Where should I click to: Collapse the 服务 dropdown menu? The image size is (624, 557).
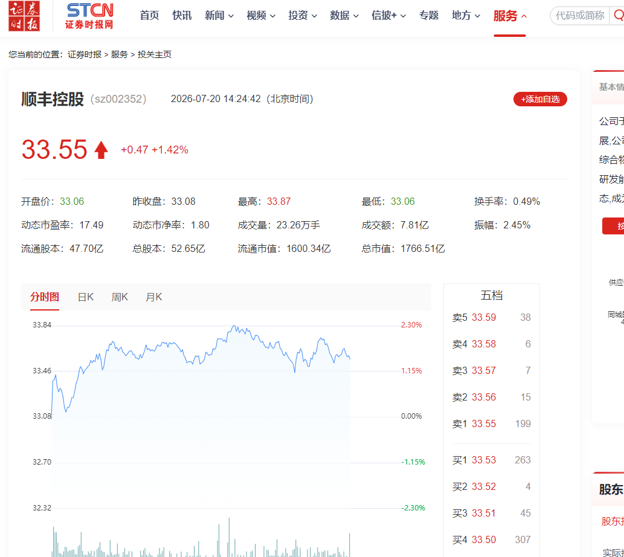pyautogui.click(x=510, y=16)
